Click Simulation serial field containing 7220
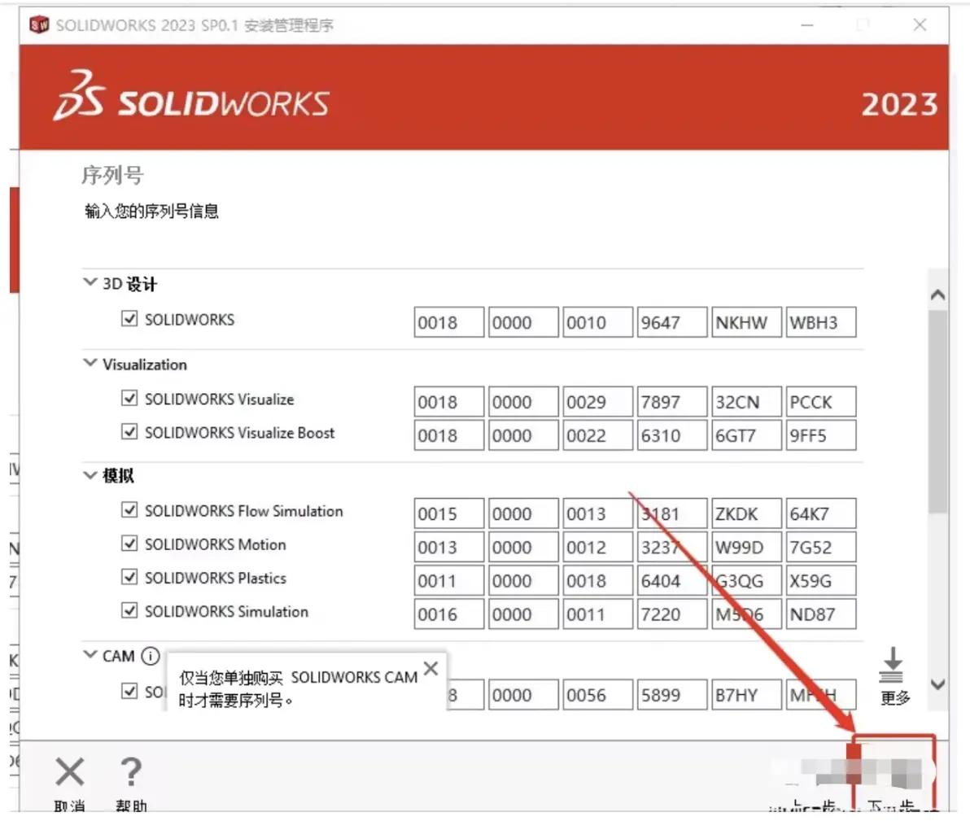 (672, 614)
